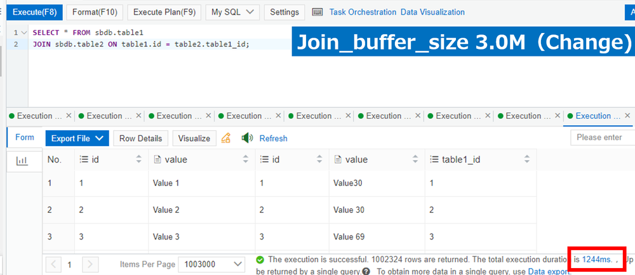This screenshot has width=635, height=275.
Task: Collapse the SQL code fold at line 1
Action: point(23,32)
